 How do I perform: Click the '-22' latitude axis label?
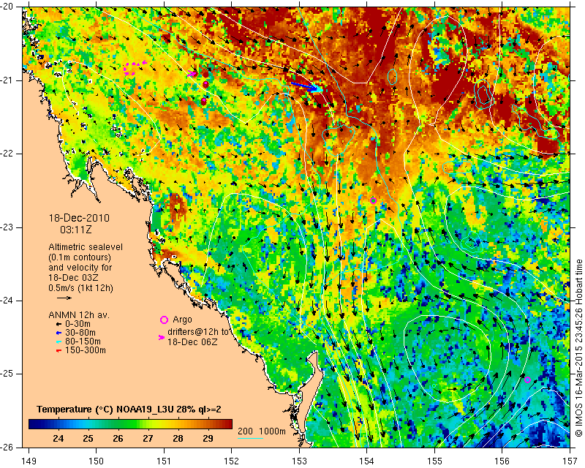click(7, 154)
